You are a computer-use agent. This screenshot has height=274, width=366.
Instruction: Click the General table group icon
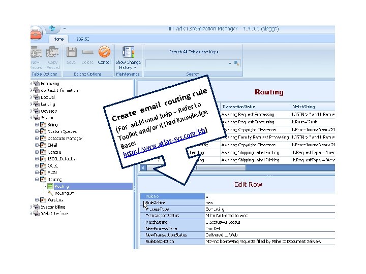(x=43, y=152)
